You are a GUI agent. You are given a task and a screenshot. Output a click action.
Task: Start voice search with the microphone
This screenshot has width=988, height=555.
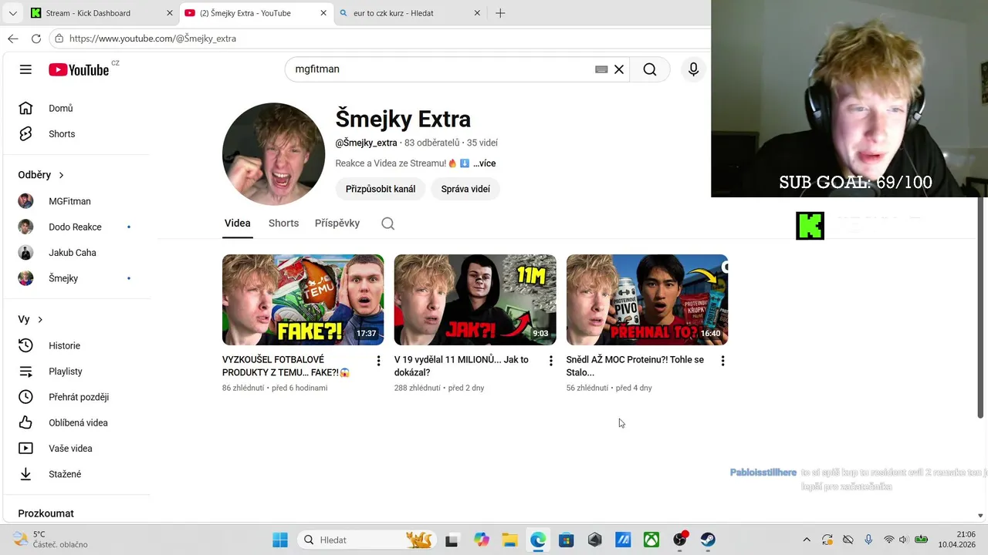[693, 69]
